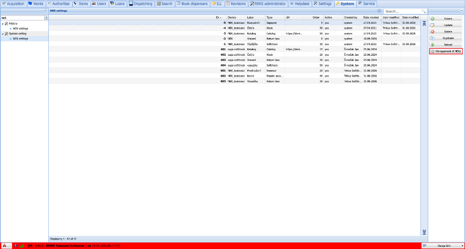Go to the Items tab
The image size is (465, 249).
(x=81, y=4)
